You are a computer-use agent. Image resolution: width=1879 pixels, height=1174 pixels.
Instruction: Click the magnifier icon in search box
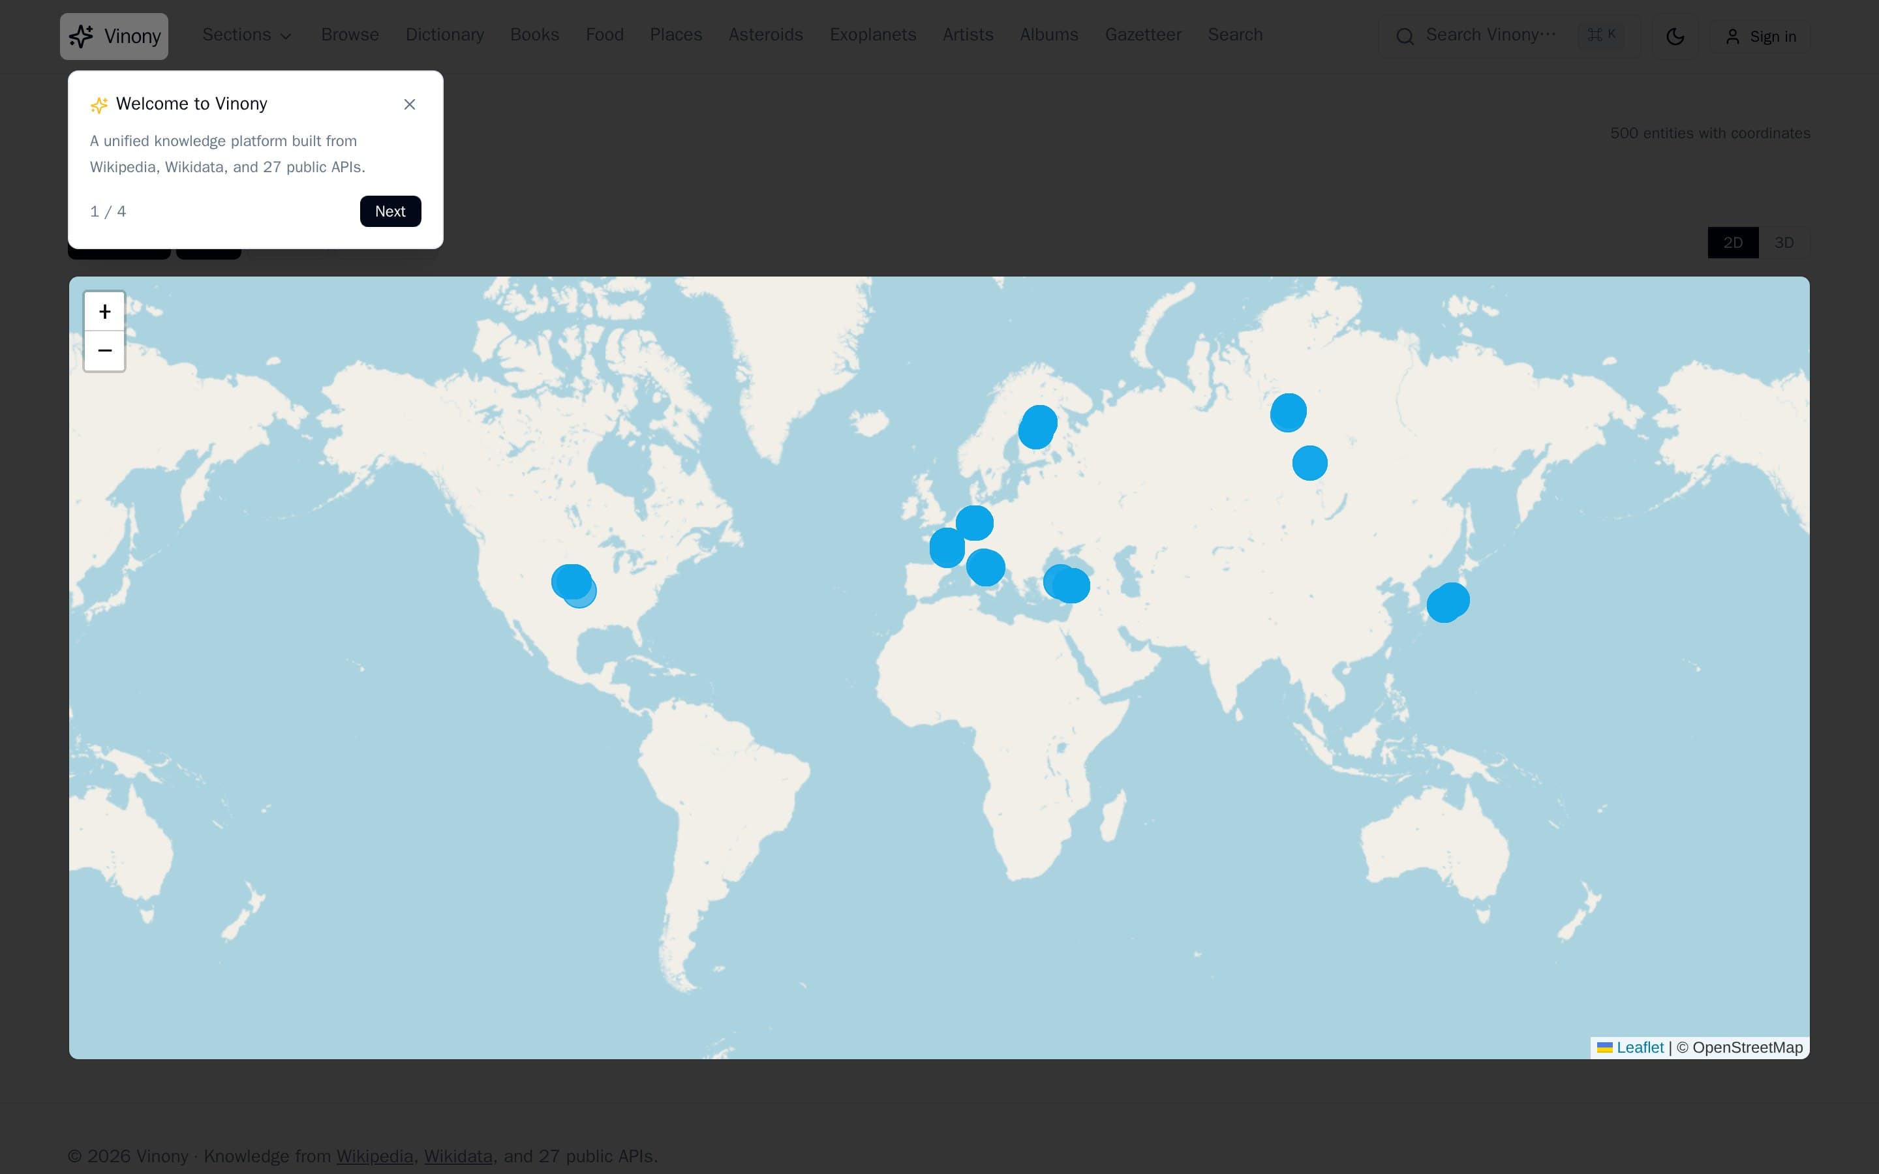click(1405, 37)
